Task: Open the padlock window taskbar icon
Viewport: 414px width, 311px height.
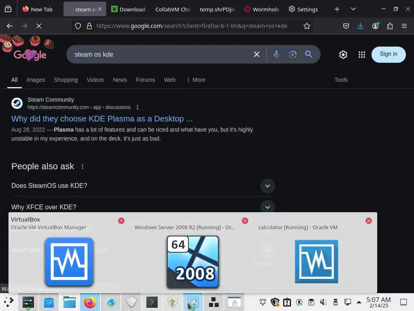Action: tap(234, 302)
